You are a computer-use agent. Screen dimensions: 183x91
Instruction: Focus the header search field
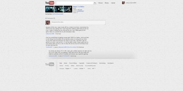tap(75, 3)
